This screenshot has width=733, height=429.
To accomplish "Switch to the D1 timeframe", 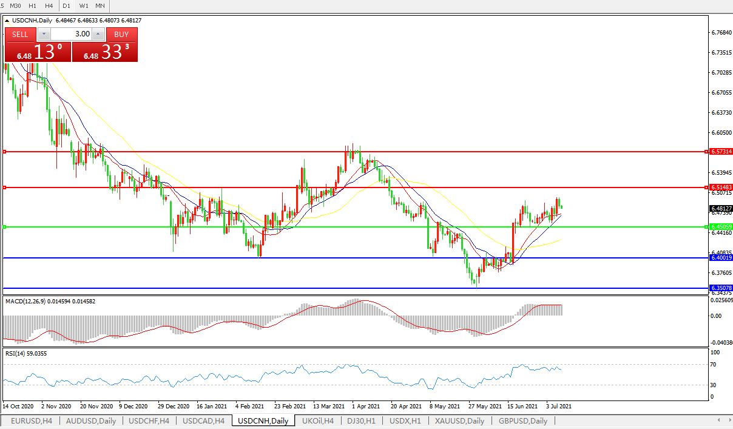I will pyautogui.click(x=67, y=5).
